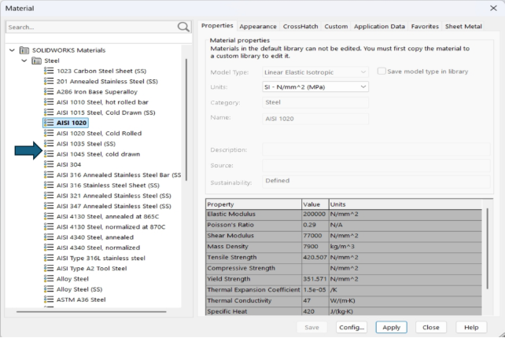
Task: Click the Yield Strength value 351.571
Action: point(315,279)
